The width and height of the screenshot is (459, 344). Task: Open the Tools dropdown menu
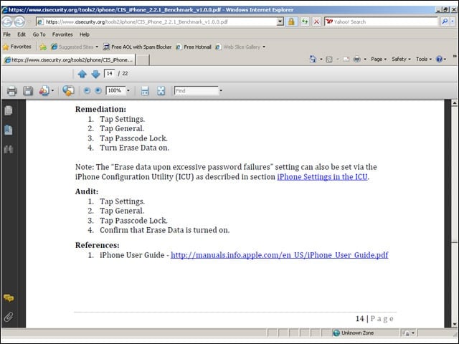424,59
